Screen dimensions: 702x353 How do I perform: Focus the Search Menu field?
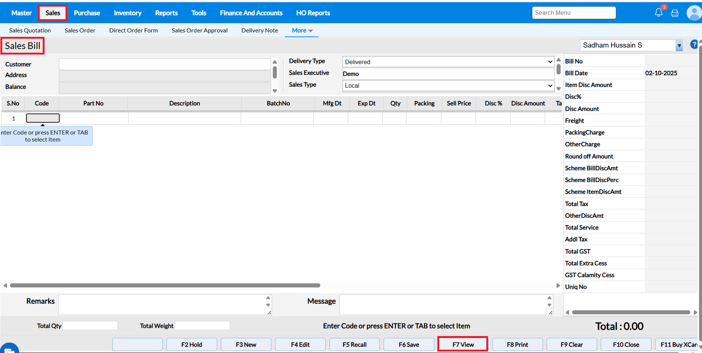[574, 13]
